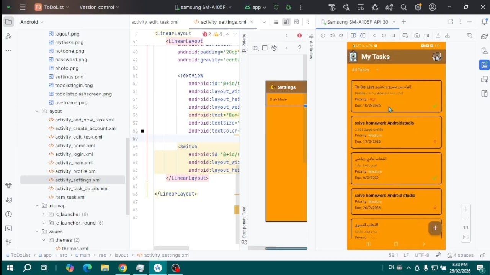Open the Component Tree side tab
Screen dimensions: 490x275
(x=244, y=225)
